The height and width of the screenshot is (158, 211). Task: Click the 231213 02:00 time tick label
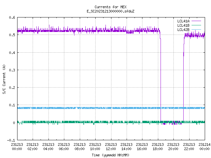click(x=32, y=147)
